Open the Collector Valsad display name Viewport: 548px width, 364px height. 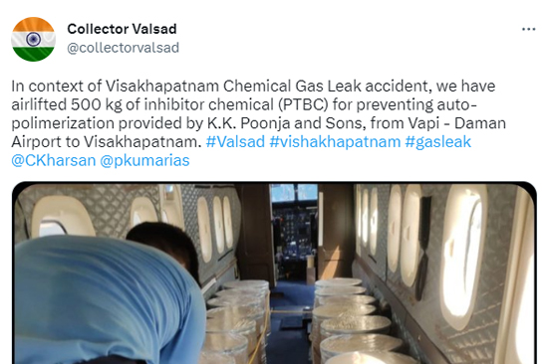(122, 29)
